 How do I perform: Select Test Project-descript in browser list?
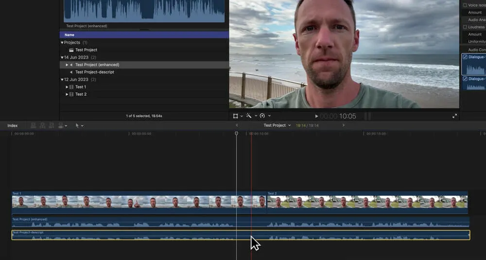tap(94, 72)
